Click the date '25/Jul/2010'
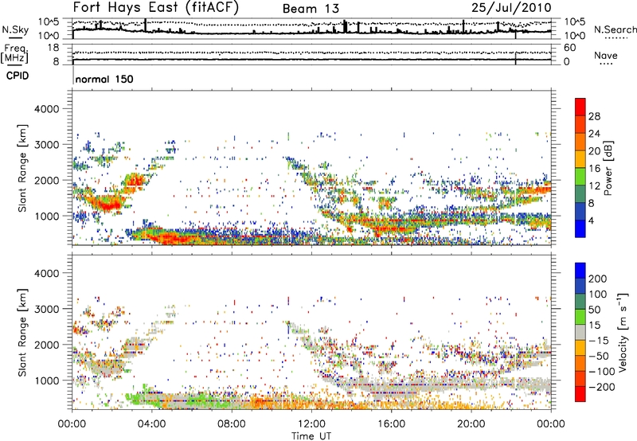This screenshot has height=441, width=637. [x=511, y=7]
